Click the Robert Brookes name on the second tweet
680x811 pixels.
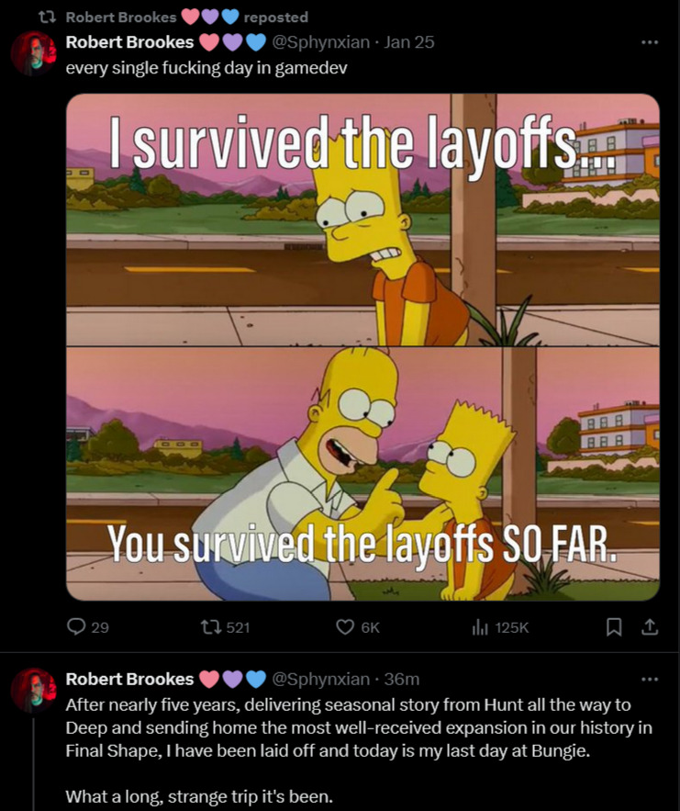(x=129, y=679)
